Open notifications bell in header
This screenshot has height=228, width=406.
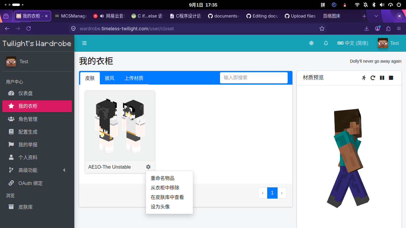pyautogui.click(x=326, y=43)
